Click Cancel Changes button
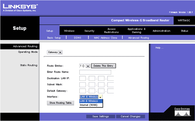 [130, 116]
